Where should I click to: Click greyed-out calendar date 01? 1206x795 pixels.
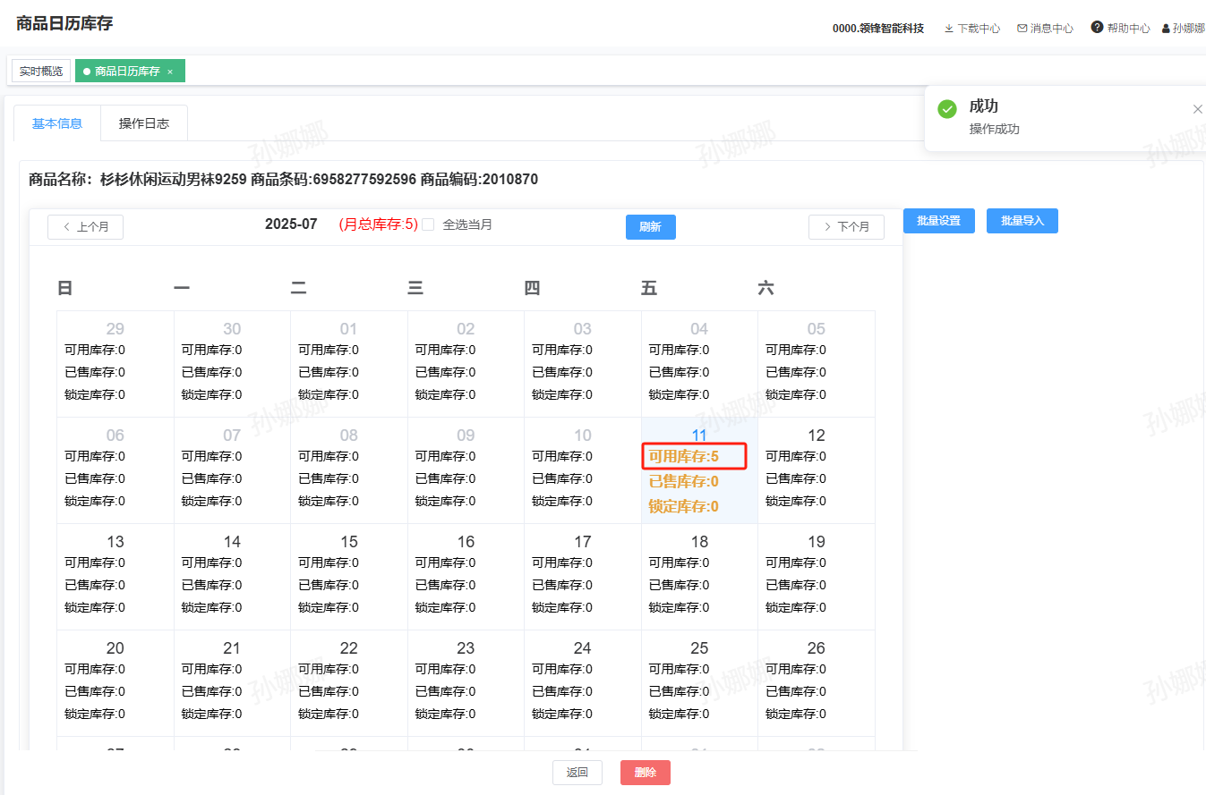349,329
